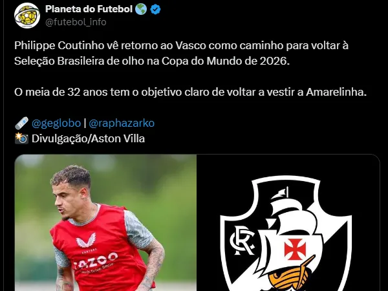Click the blue verified badge
Screen dimensions: 388x291
click(155, 10)
